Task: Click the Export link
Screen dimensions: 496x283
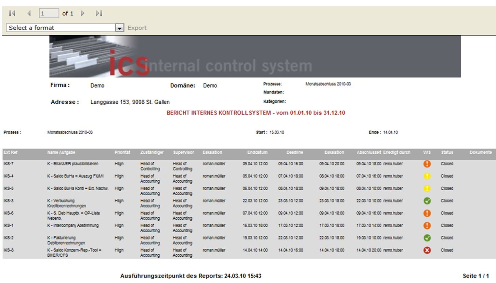Action: (137, 28)
